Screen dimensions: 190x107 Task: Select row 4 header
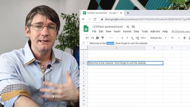(83, 63)
